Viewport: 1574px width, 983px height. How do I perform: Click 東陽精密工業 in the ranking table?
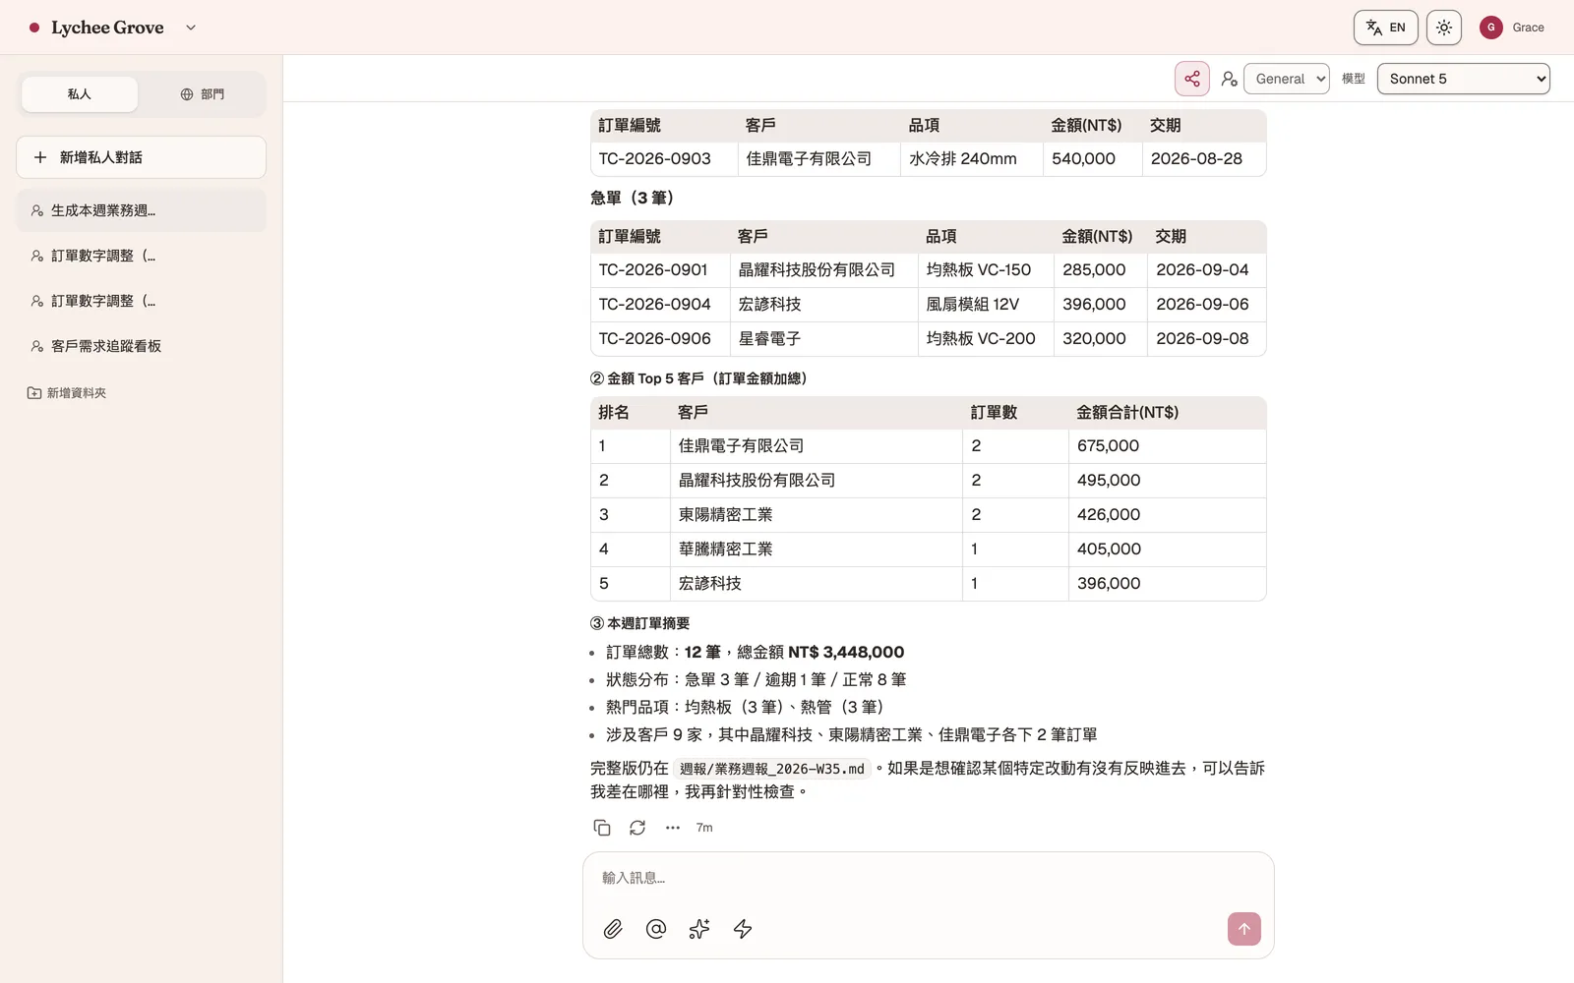(725, 514)
